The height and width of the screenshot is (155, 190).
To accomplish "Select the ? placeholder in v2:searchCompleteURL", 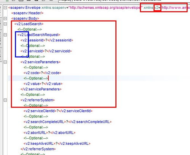I will 67,122.
